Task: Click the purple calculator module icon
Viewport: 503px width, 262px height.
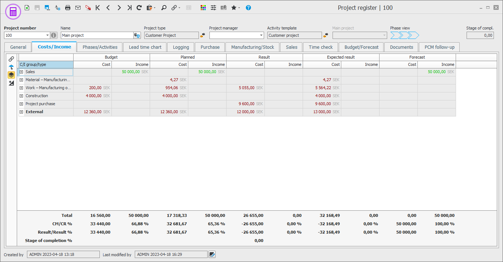Action: 13,12
